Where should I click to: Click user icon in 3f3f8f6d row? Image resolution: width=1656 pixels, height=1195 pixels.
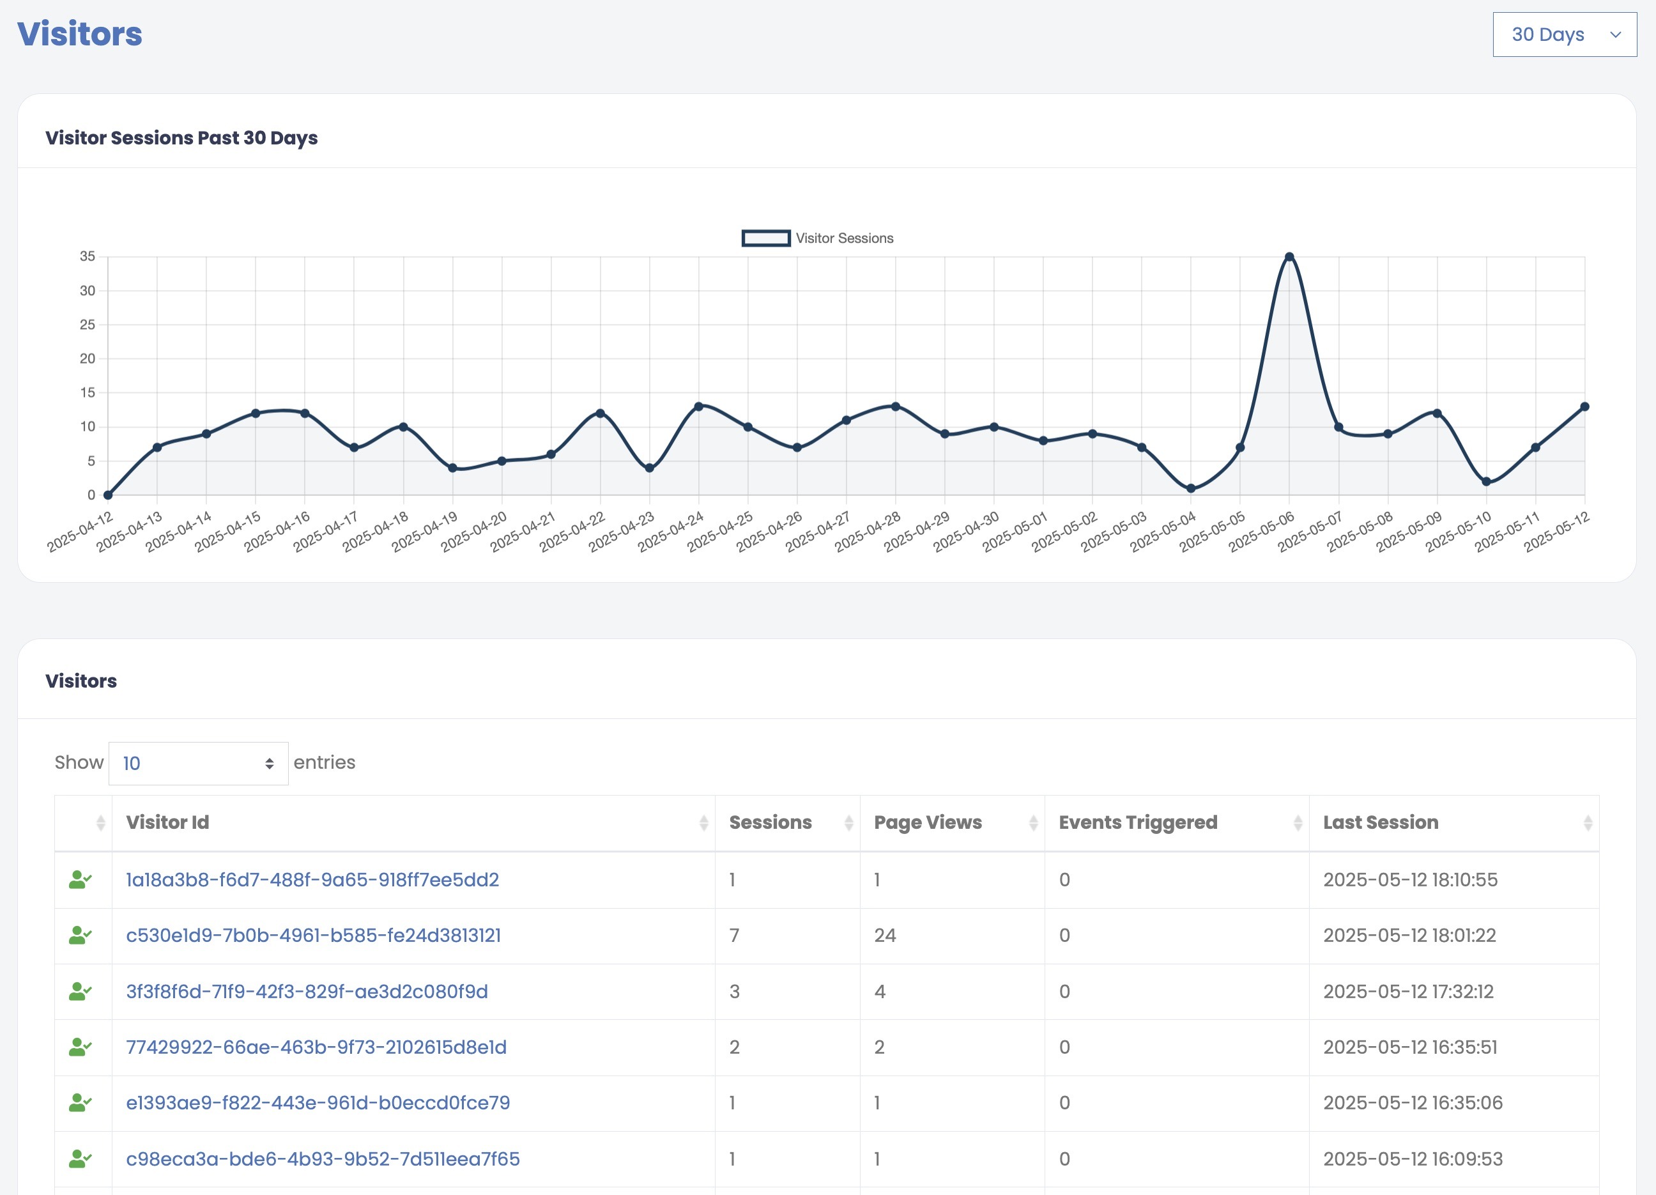(x=80, y=991)
